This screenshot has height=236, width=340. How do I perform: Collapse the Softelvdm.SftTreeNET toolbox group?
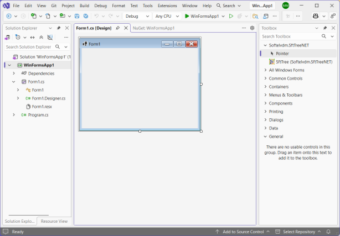[265, 45]
